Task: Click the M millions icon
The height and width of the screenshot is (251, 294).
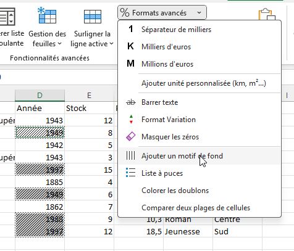Action: click(x=130, y=64)
